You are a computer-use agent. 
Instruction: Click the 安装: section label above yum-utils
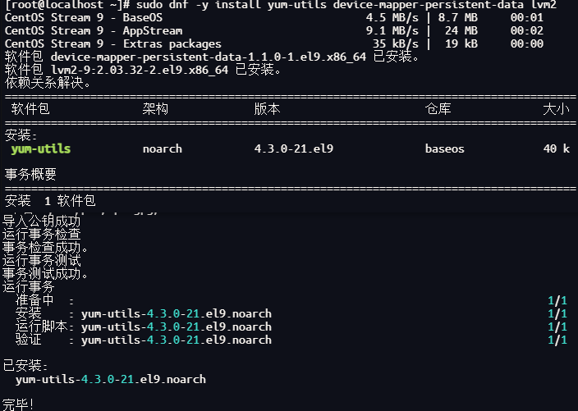[21, 135]
